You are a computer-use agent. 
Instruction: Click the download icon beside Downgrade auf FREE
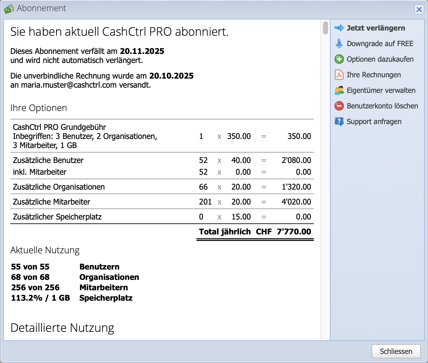click(339, 44)
